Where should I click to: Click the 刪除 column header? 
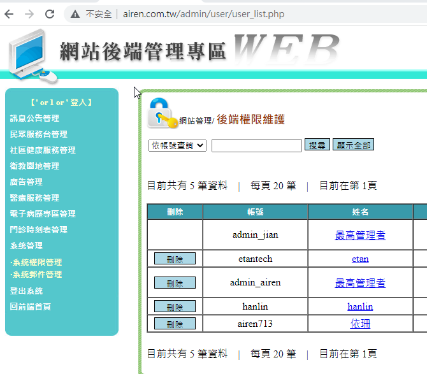coord(175,212)
